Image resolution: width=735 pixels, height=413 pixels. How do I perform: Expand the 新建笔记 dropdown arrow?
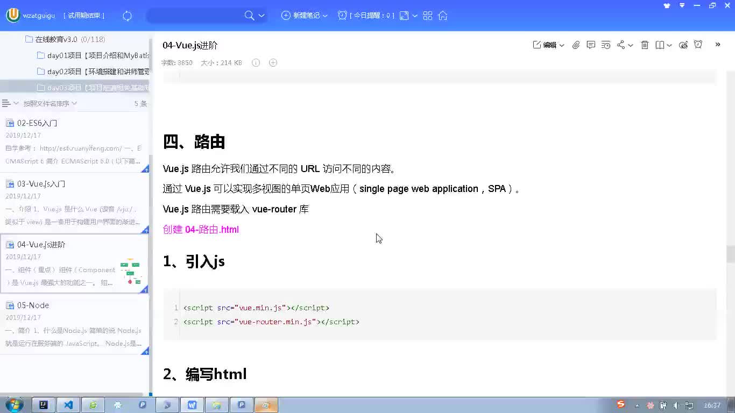tap(325, 16)
